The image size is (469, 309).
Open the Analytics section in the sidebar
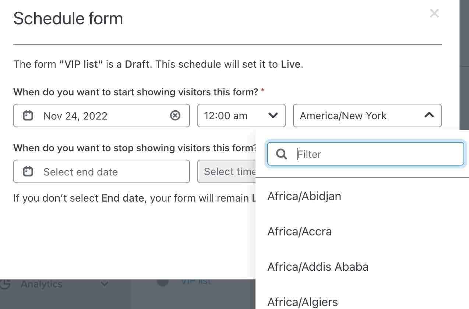coord(42,284)
